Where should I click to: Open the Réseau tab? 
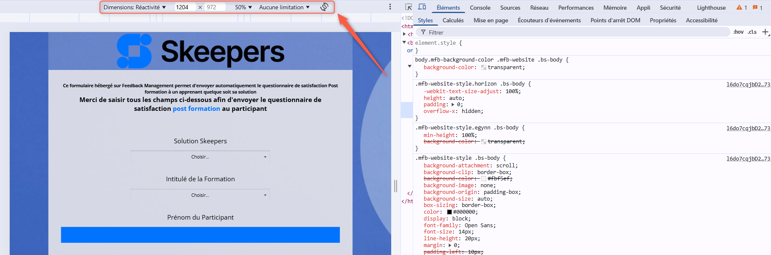tap(539, 8)
